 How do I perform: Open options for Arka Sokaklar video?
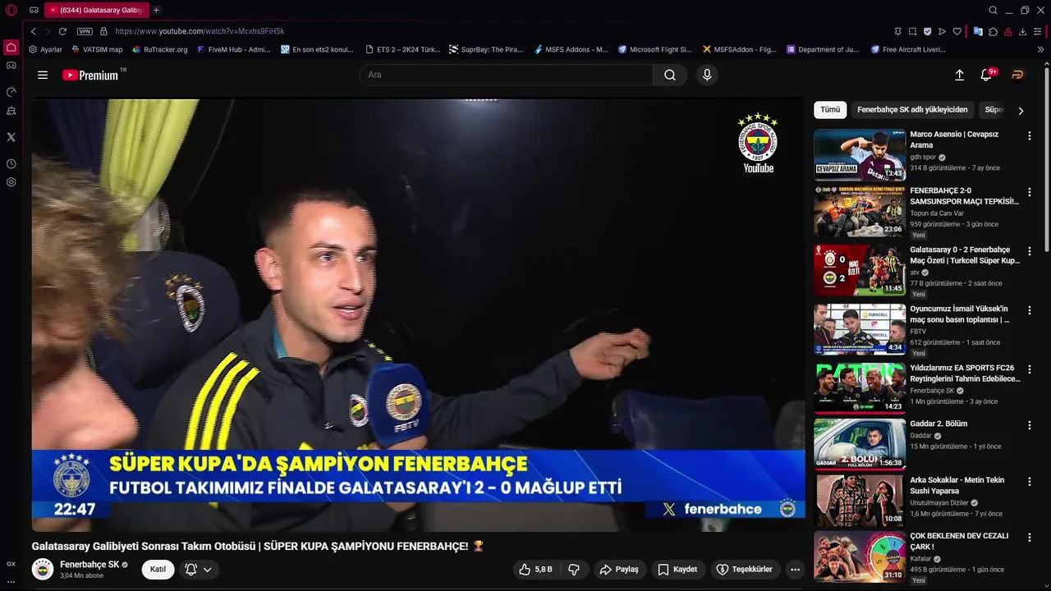[x=1029, y=482]
